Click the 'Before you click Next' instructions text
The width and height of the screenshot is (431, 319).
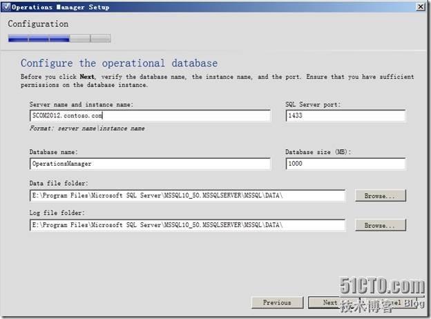[x=217, y=81]
